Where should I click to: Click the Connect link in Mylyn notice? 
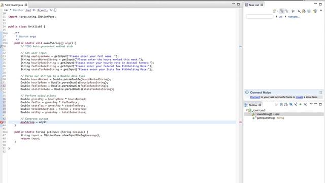click(255, 97)
